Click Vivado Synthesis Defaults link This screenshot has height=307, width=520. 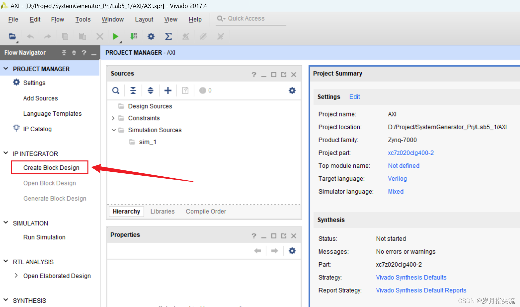(411, 277)
